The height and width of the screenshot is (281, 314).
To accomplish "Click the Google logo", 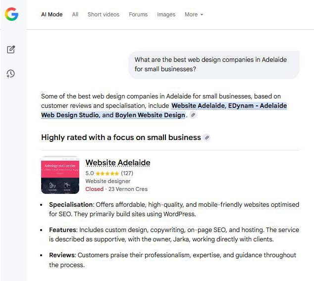I will [x=11, y=14].
